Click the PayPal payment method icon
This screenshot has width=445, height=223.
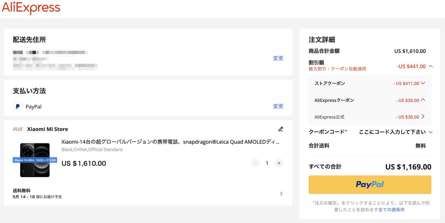17,106
